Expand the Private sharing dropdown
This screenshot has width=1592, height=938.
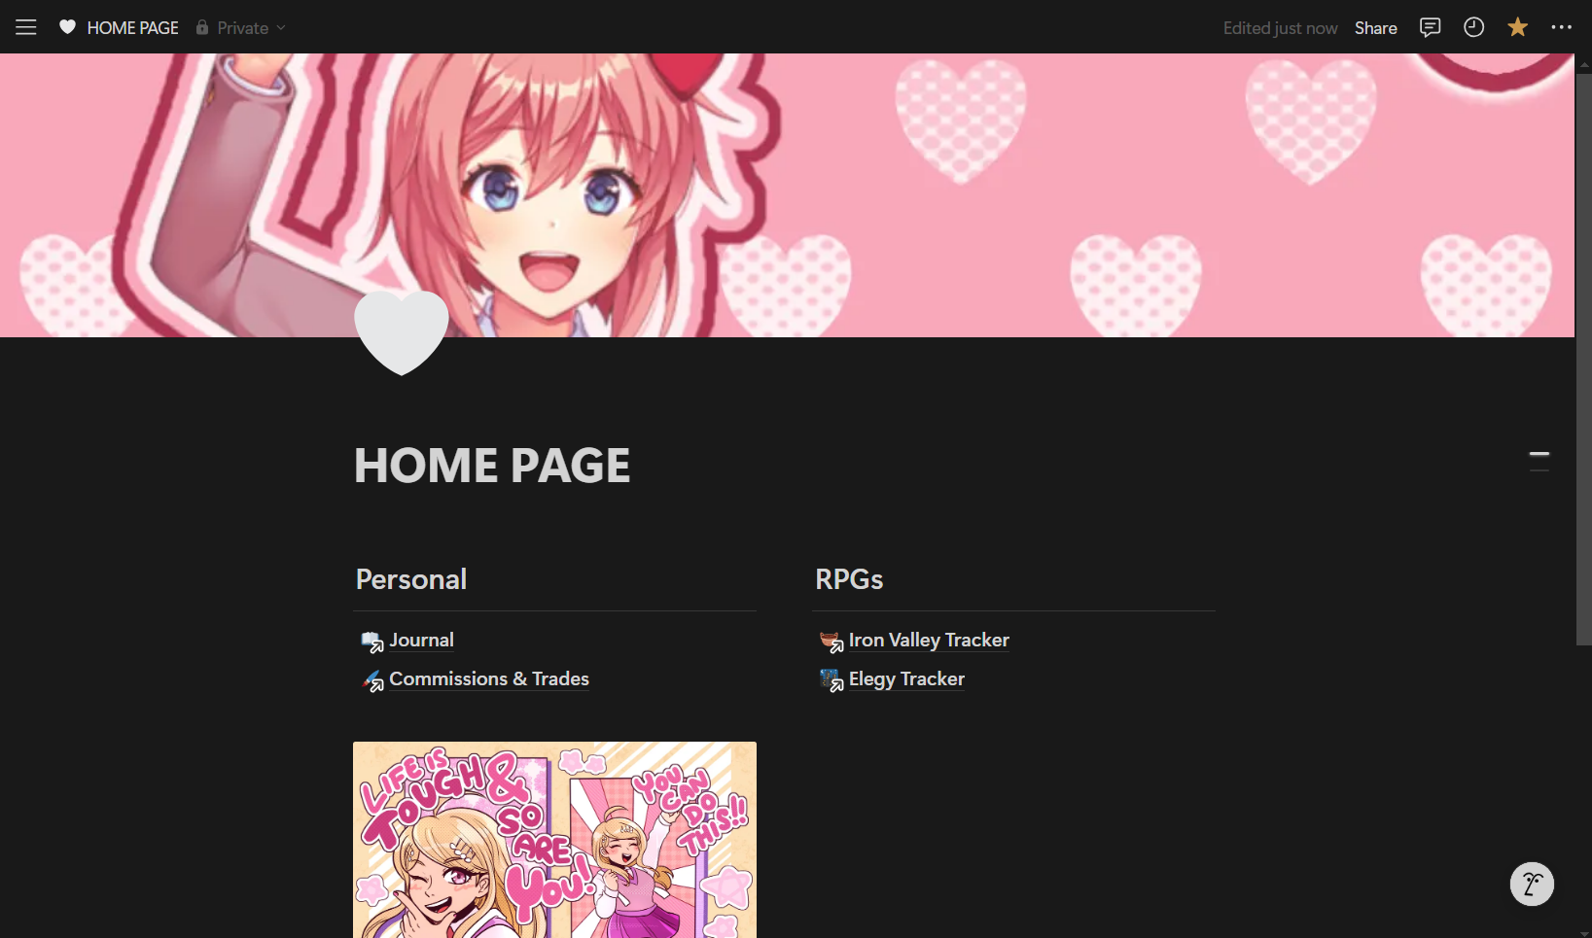click(x=241, y=27)
